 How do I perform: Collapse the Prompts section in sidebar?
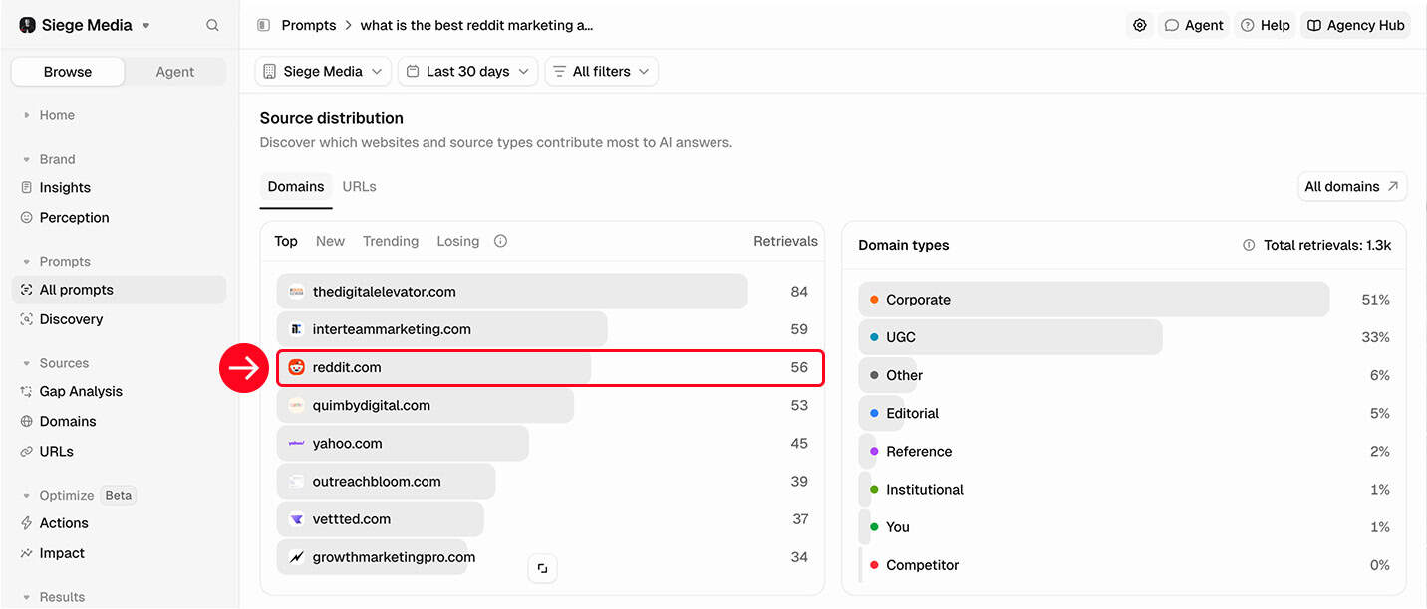(27, 262)
